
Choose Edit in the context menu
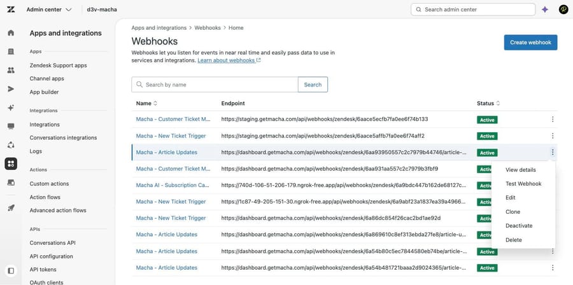511,197
